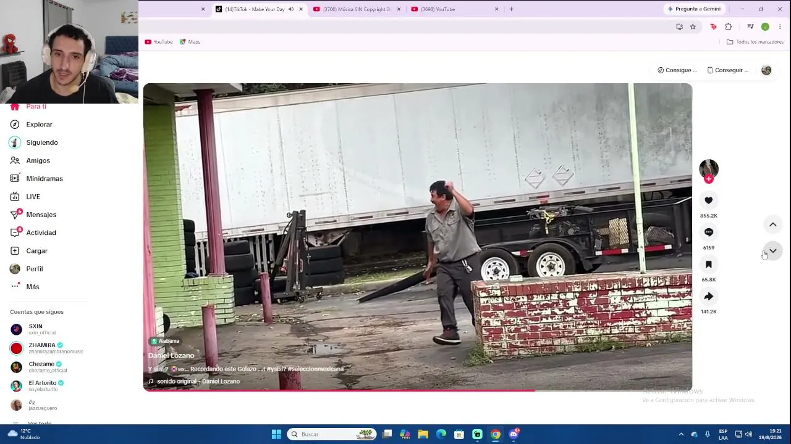Screen dimensions: 791x444
Task: Skip to the next video with down chevron
Action: (x=772, y=251)
